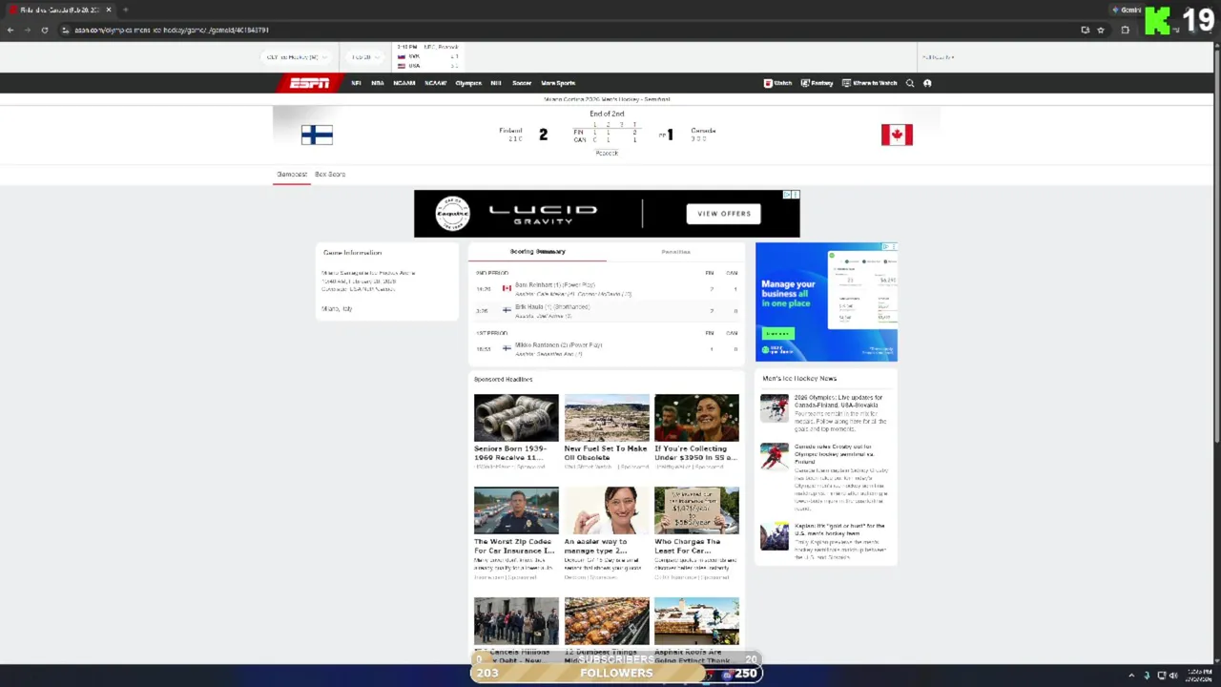Open the date dropdown in scoreboard strip
Viewport: 1221px width, 687px height.
tap(363, 57)
